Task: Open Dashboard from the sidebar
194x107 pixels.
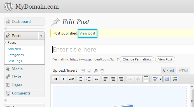Action: coord(21,21)
